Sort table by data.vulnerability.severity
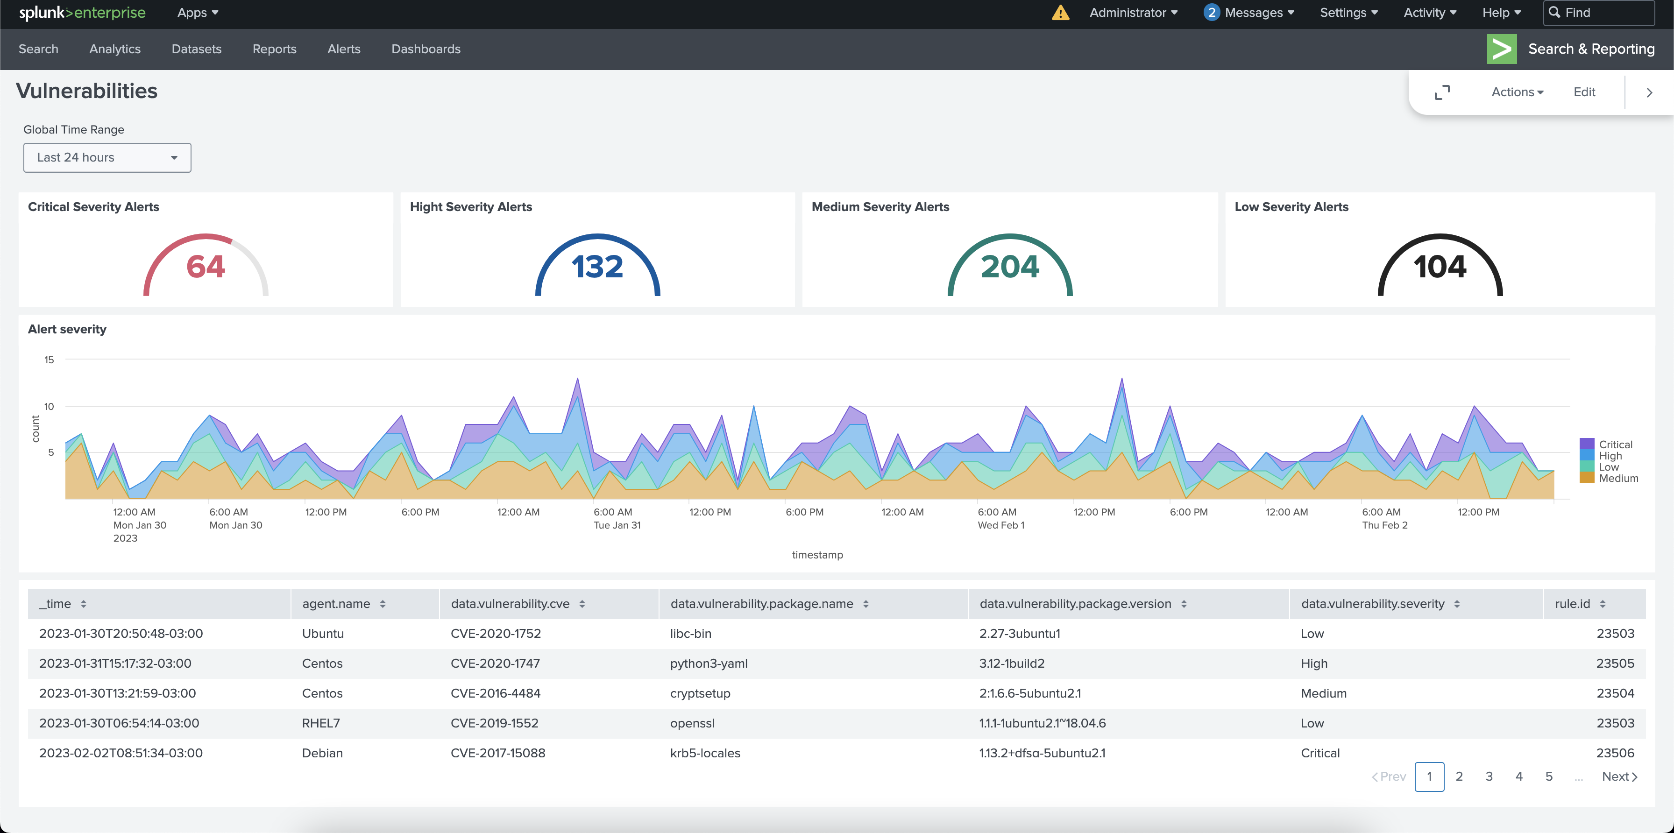Screen dimensions: 1674x833 pos(1458,604)
